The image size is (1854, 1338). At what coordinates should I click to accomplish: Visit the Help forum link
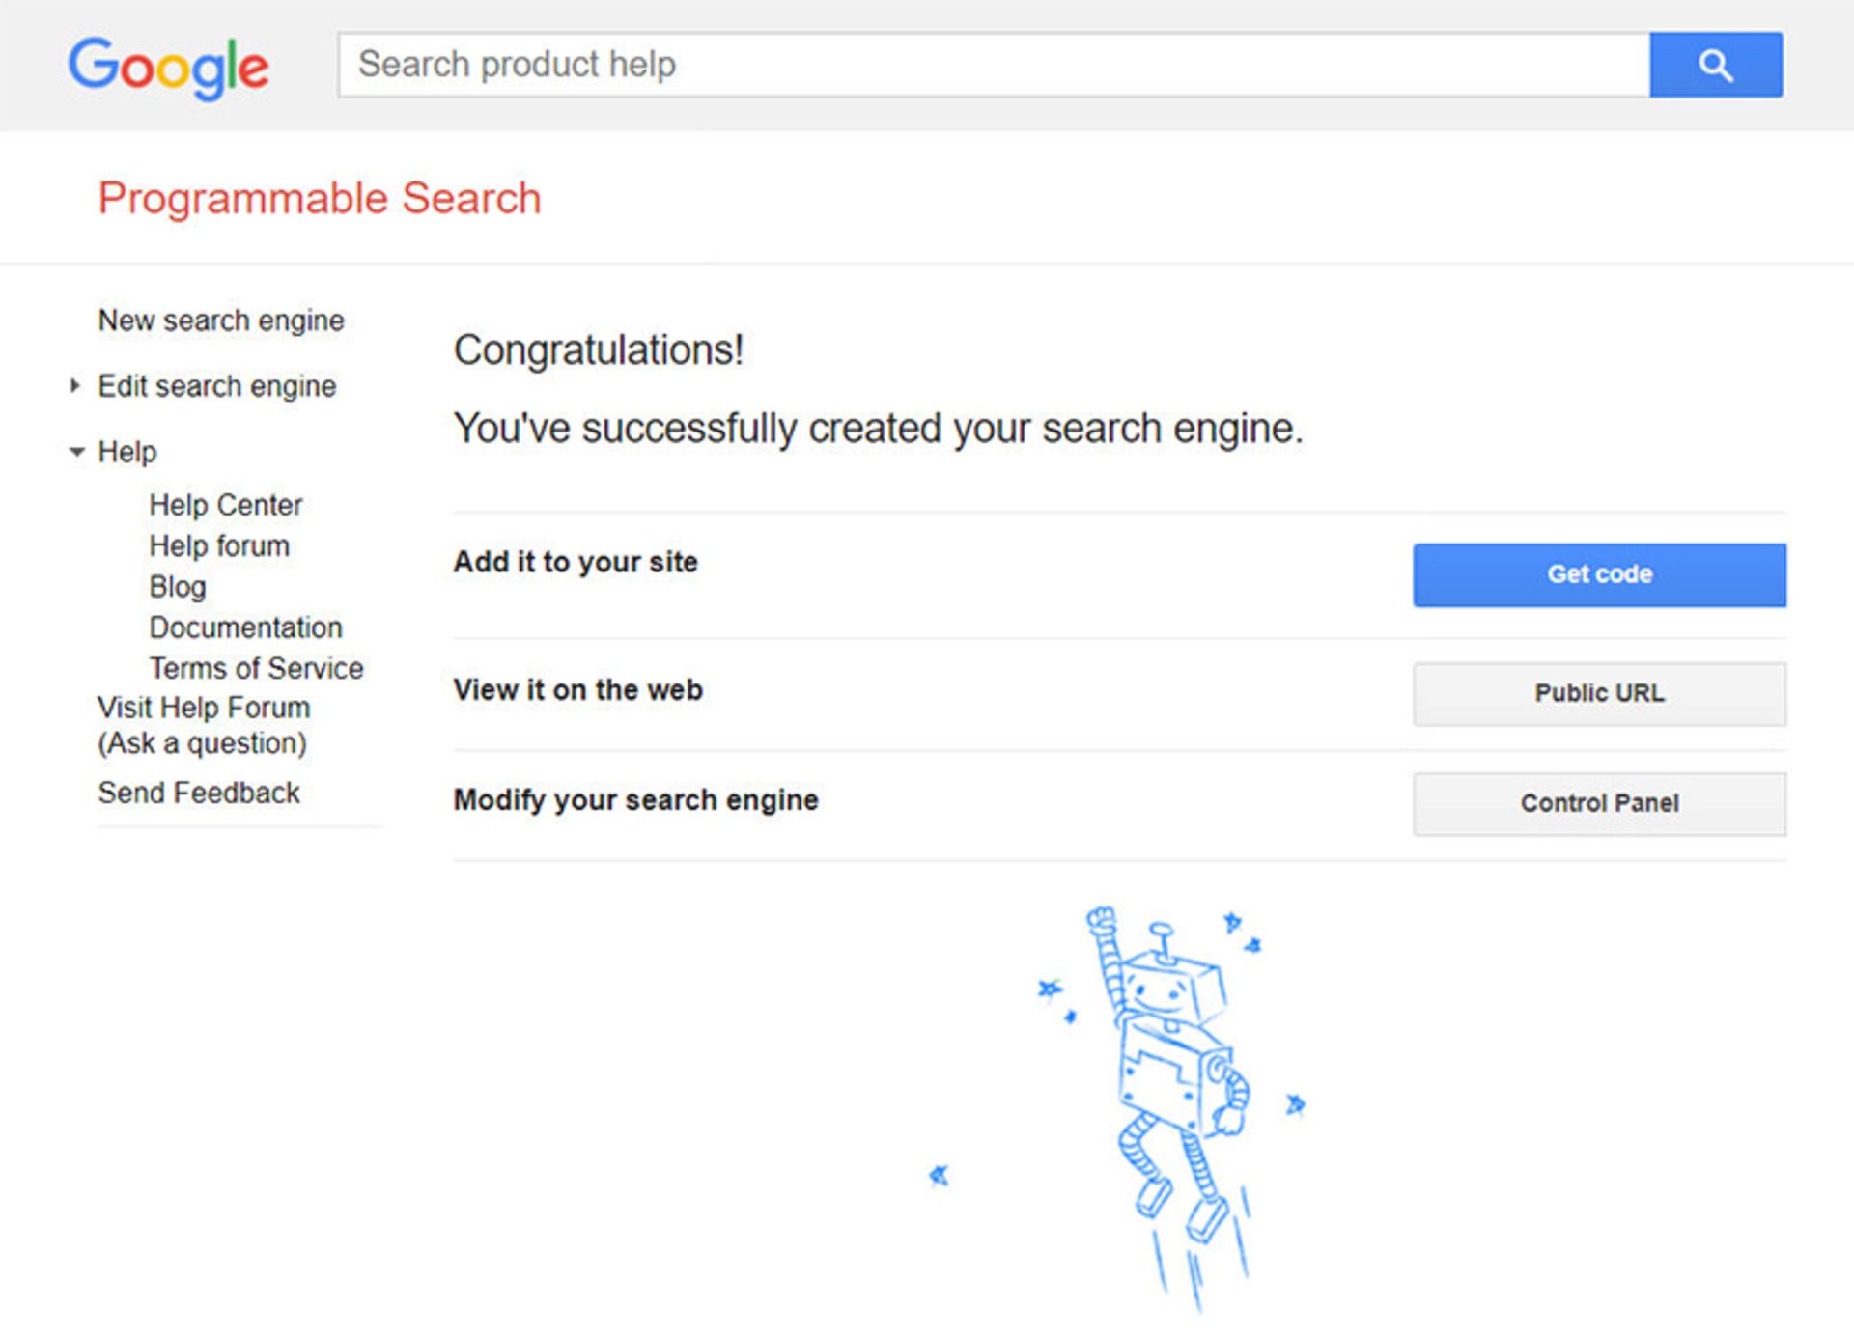point(219,545)
